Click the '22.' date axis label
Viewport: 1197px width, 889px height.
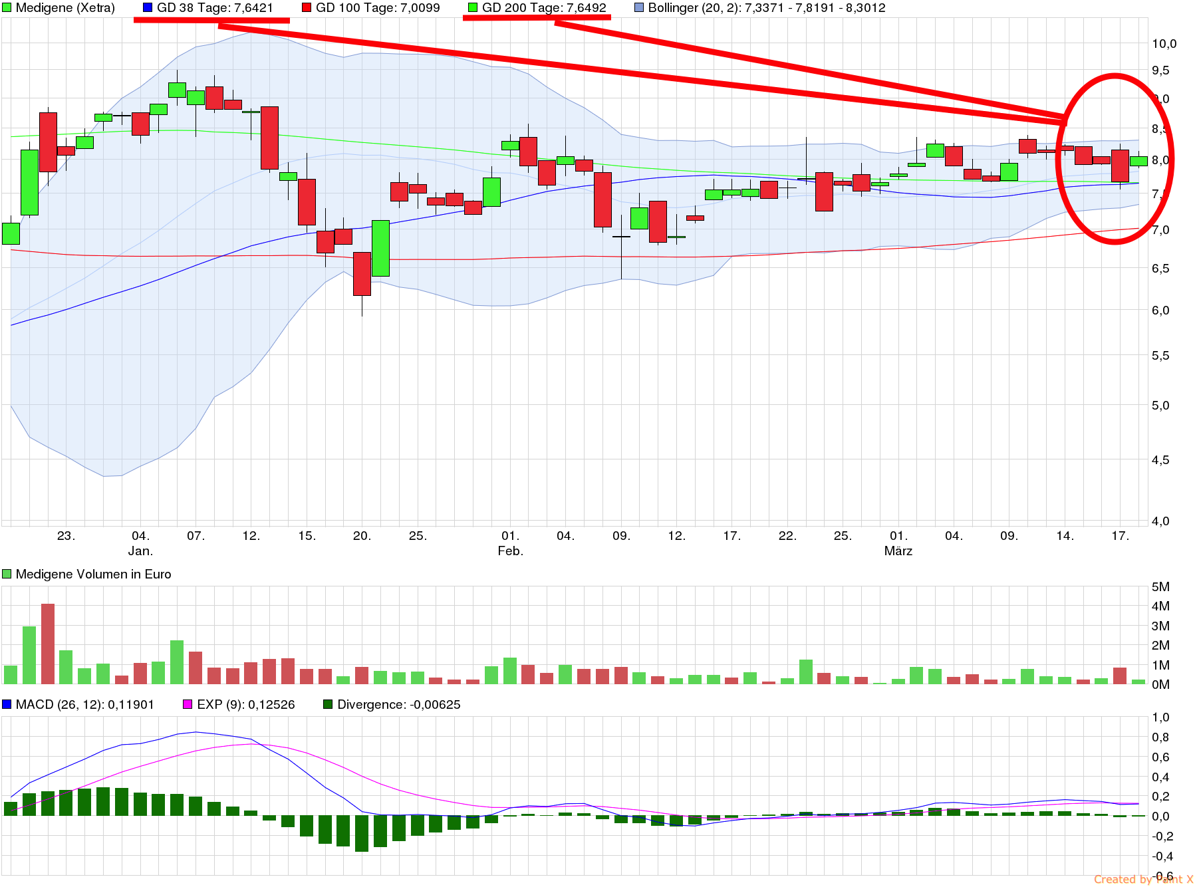tap(787, 536)
